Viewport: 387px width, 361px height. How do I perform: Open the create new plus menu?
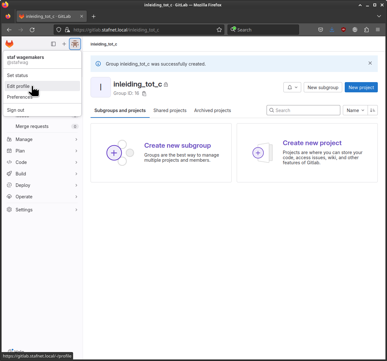pyautogui.click(x=64, y=44)
